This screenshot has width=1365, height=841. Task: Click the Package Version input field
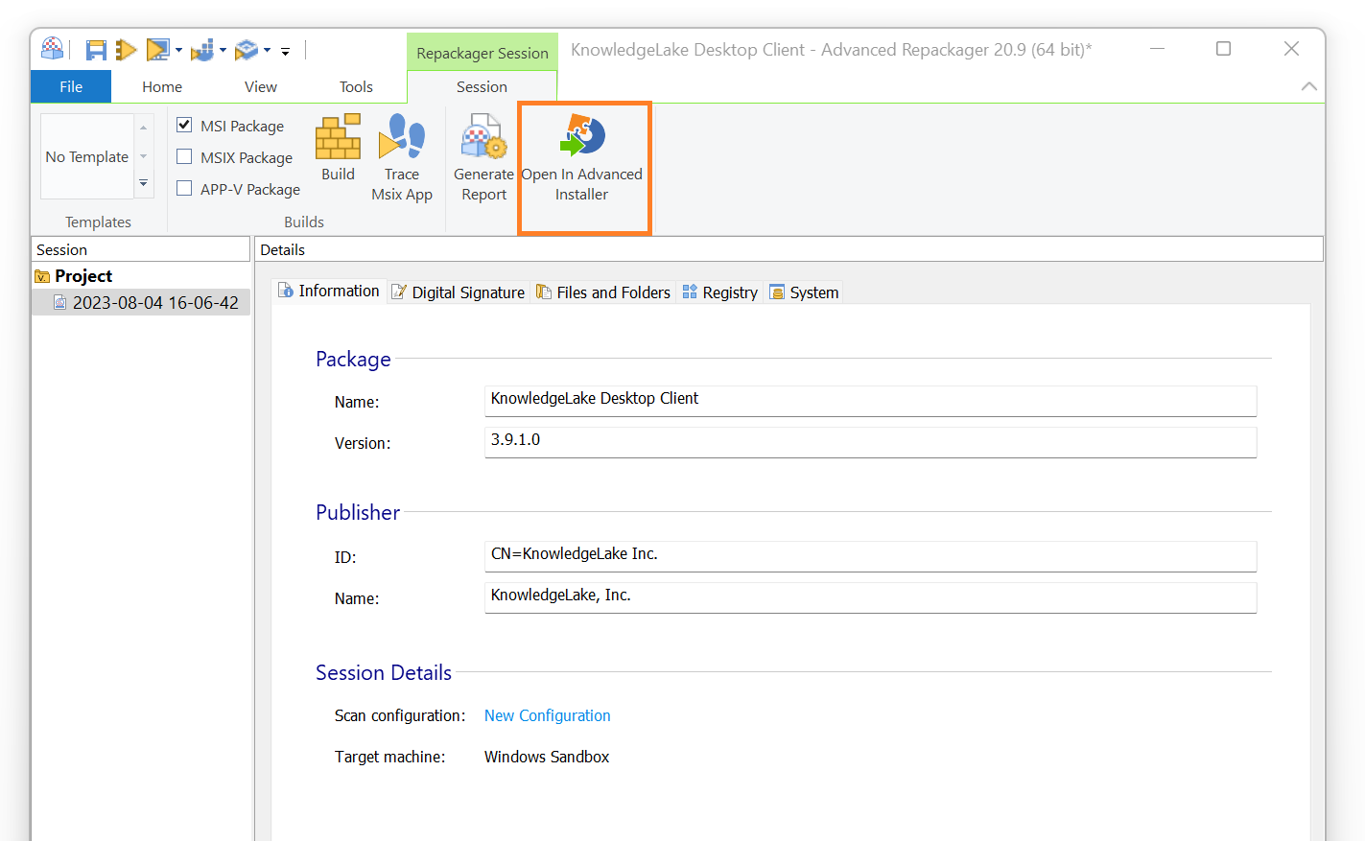(x=870, y=441)
